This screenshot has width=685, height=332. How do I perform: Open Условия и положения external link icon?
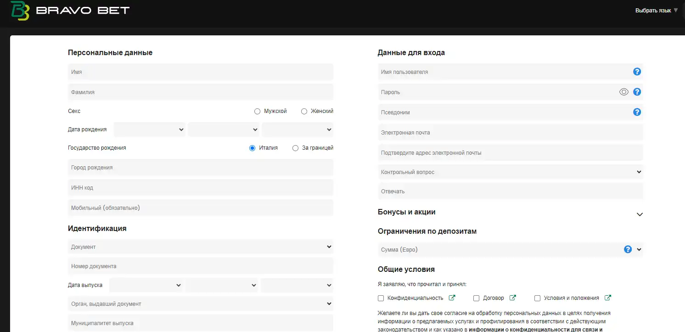pyautogui.click(x=608, y=298)
